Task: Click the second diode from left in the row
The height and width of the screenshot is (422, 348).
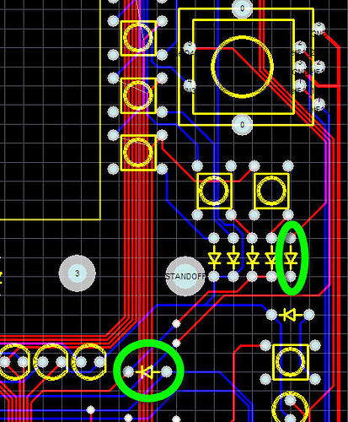Action: tap(233, 257)
